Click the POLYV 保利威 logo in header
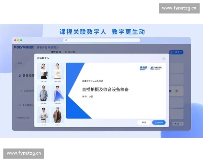This screenshot has height=162, width=203. point(24,47)
